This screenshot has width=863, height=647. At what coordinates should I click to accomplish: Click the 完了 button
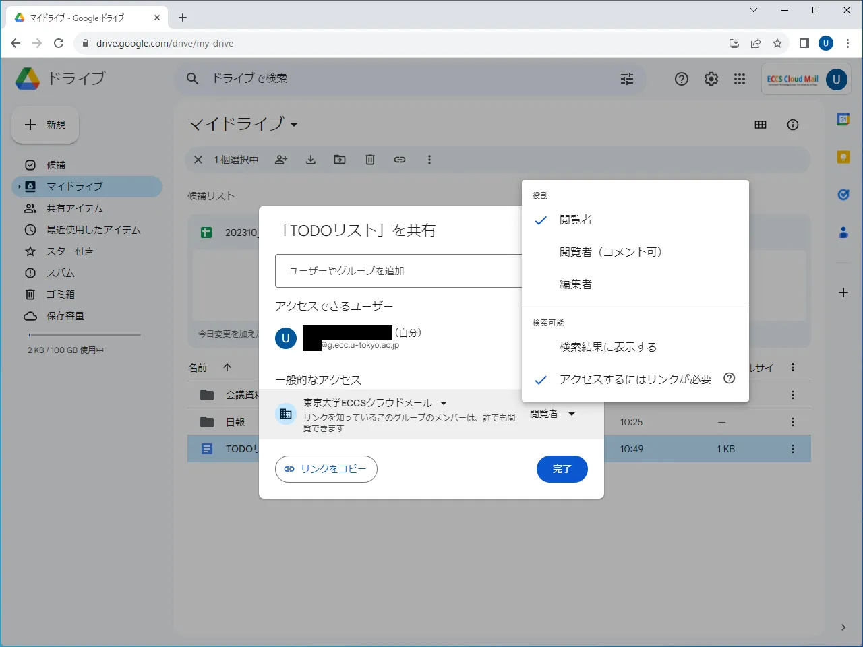562,469
